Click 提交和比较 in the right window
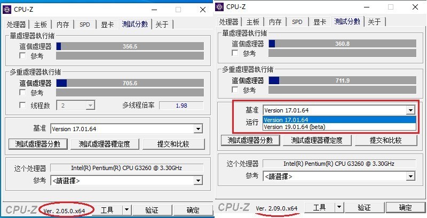The width and height of the screenshot is (427, 218). point(386,140)
